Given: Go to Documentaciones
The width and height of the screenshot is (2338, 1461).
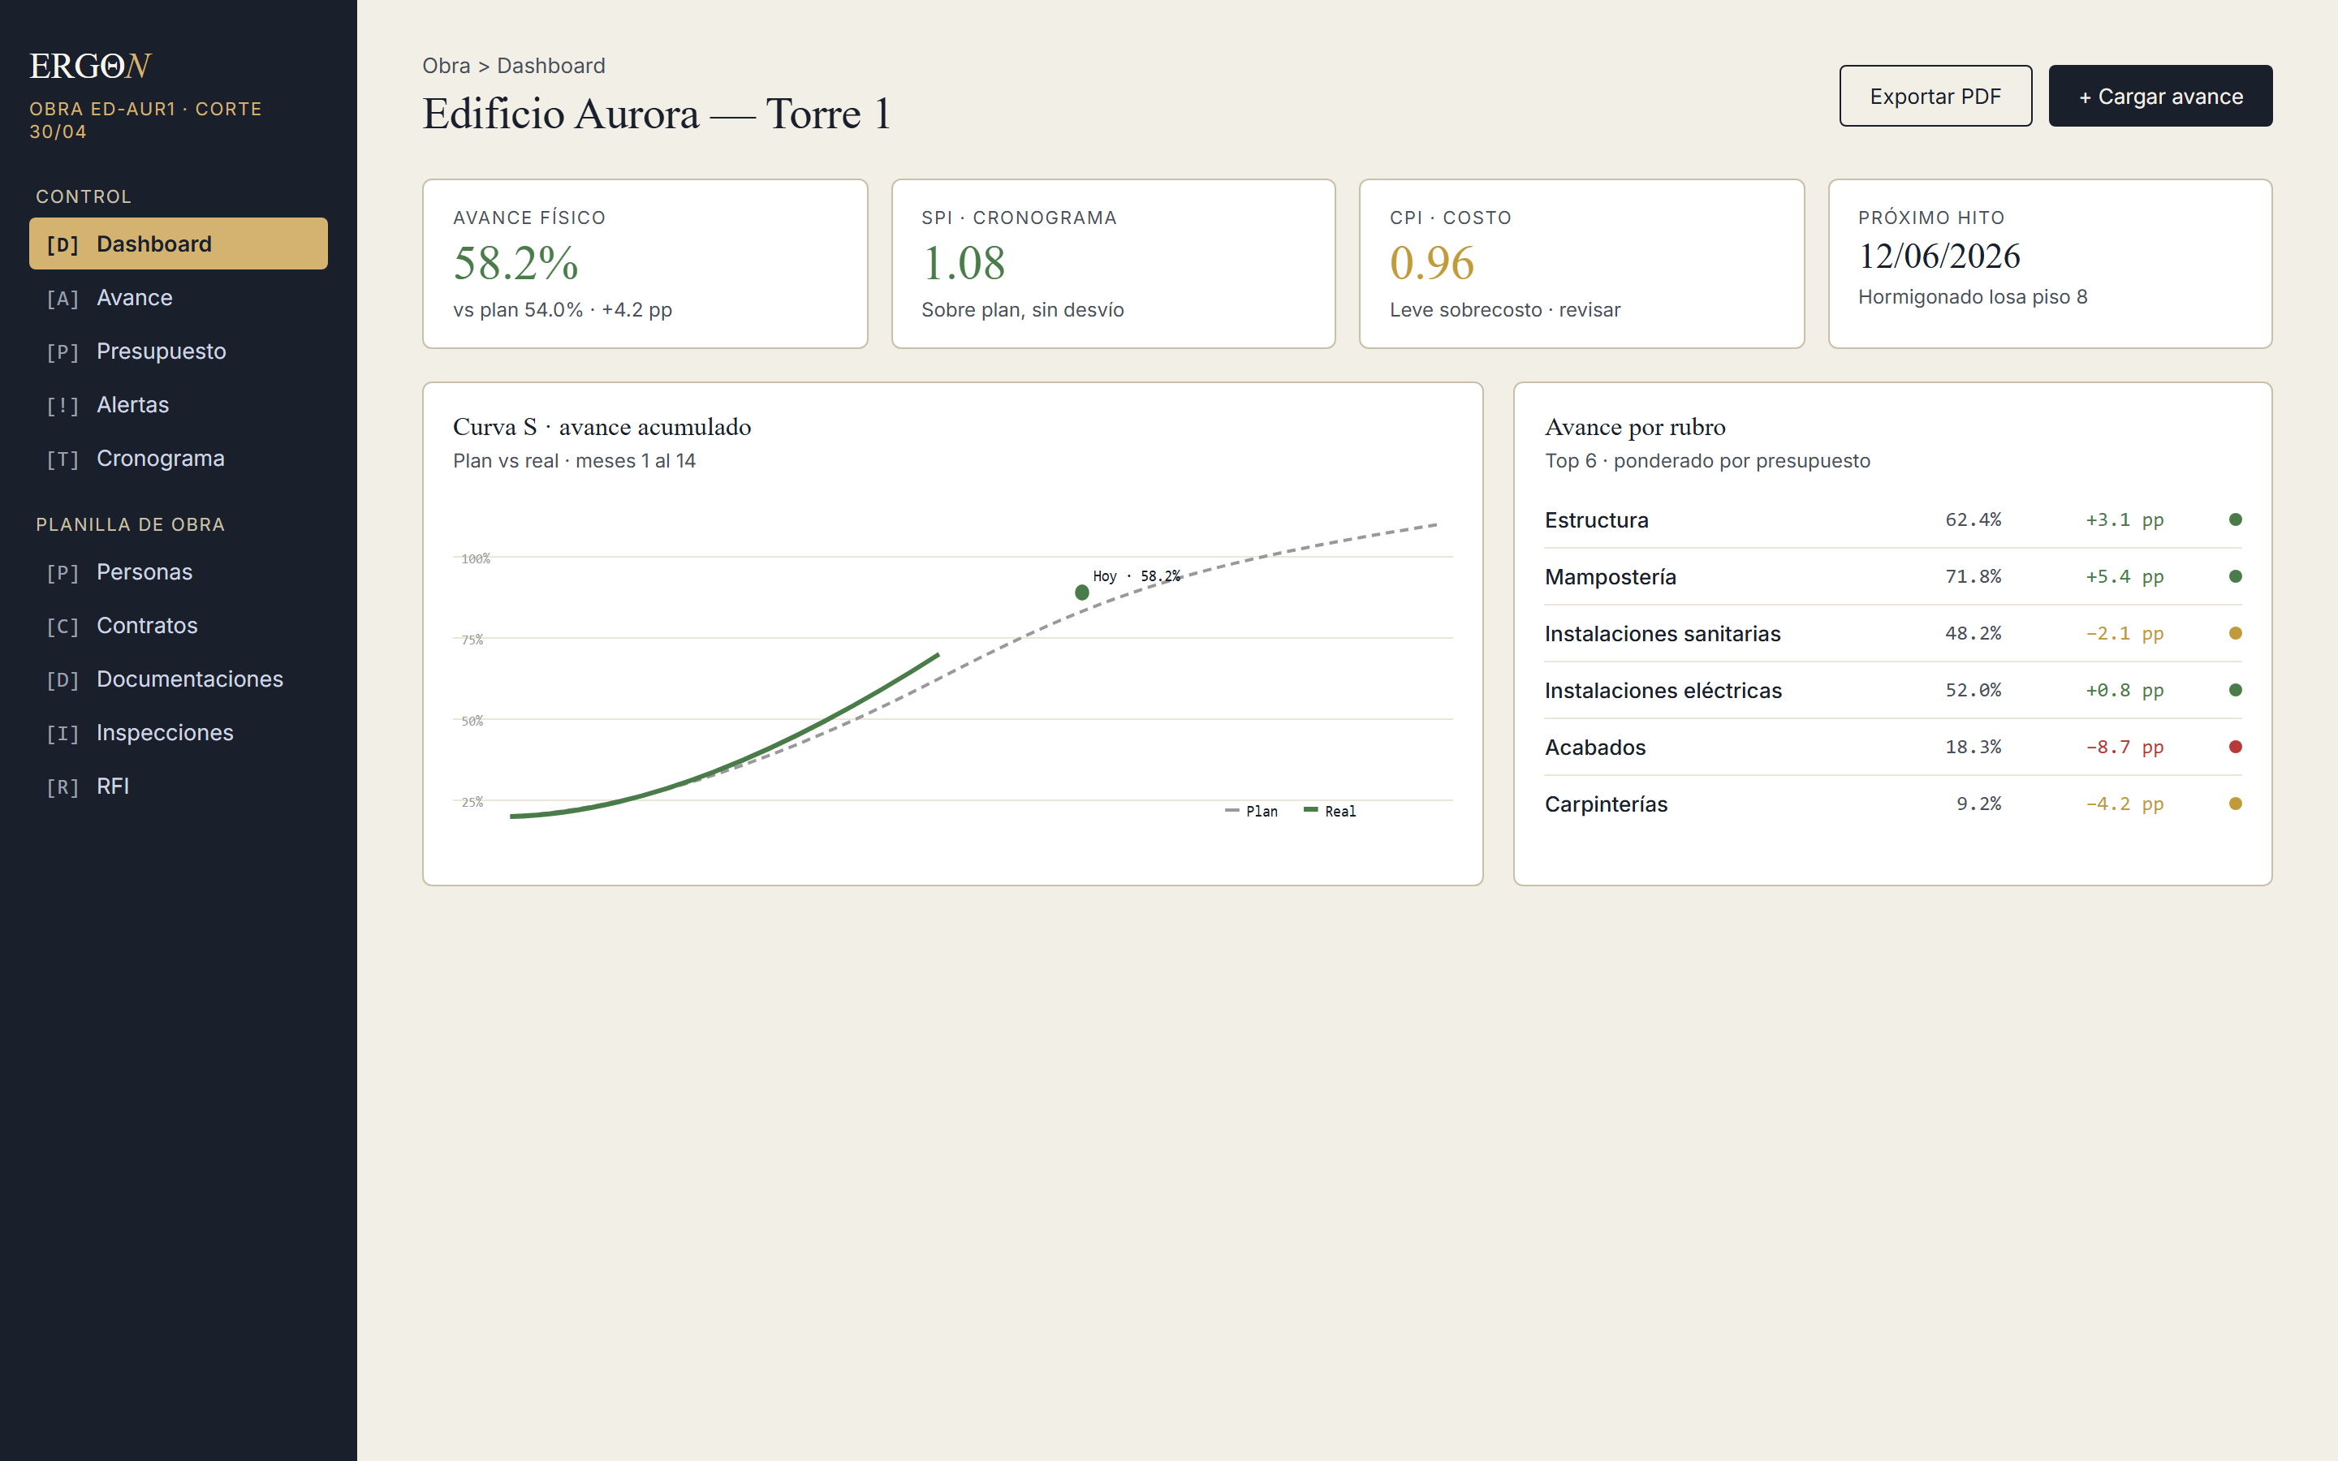Looking at the screenshot, I should [178, 679].
